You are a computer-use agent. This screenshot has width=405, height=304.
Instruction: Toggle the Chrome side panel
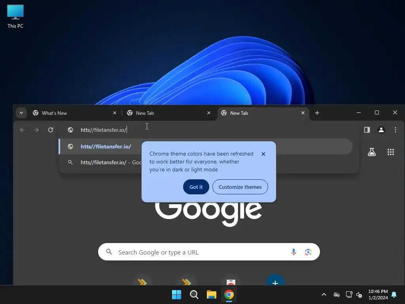pyautogui.click(x=367, y=130)
